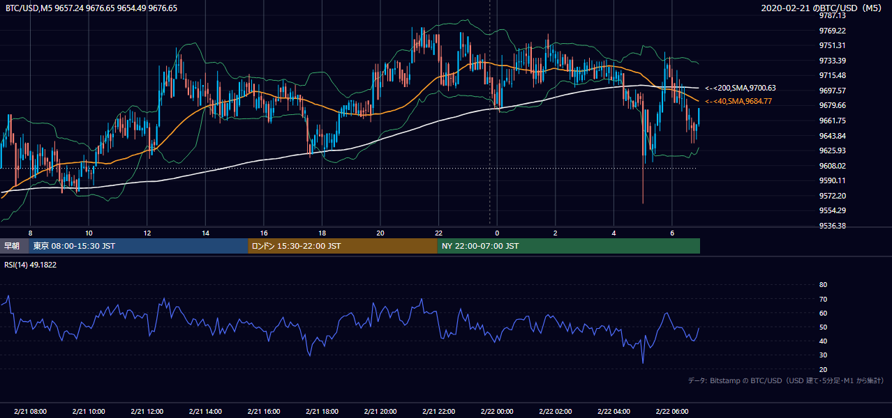Click the price axis value 9590.11

pos(833,180)
